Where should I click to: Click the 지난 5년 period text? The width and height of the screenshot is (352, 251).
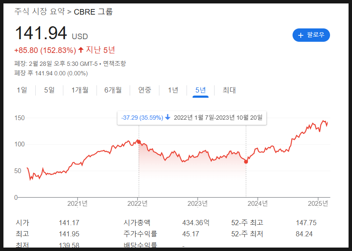coord(100,50)
